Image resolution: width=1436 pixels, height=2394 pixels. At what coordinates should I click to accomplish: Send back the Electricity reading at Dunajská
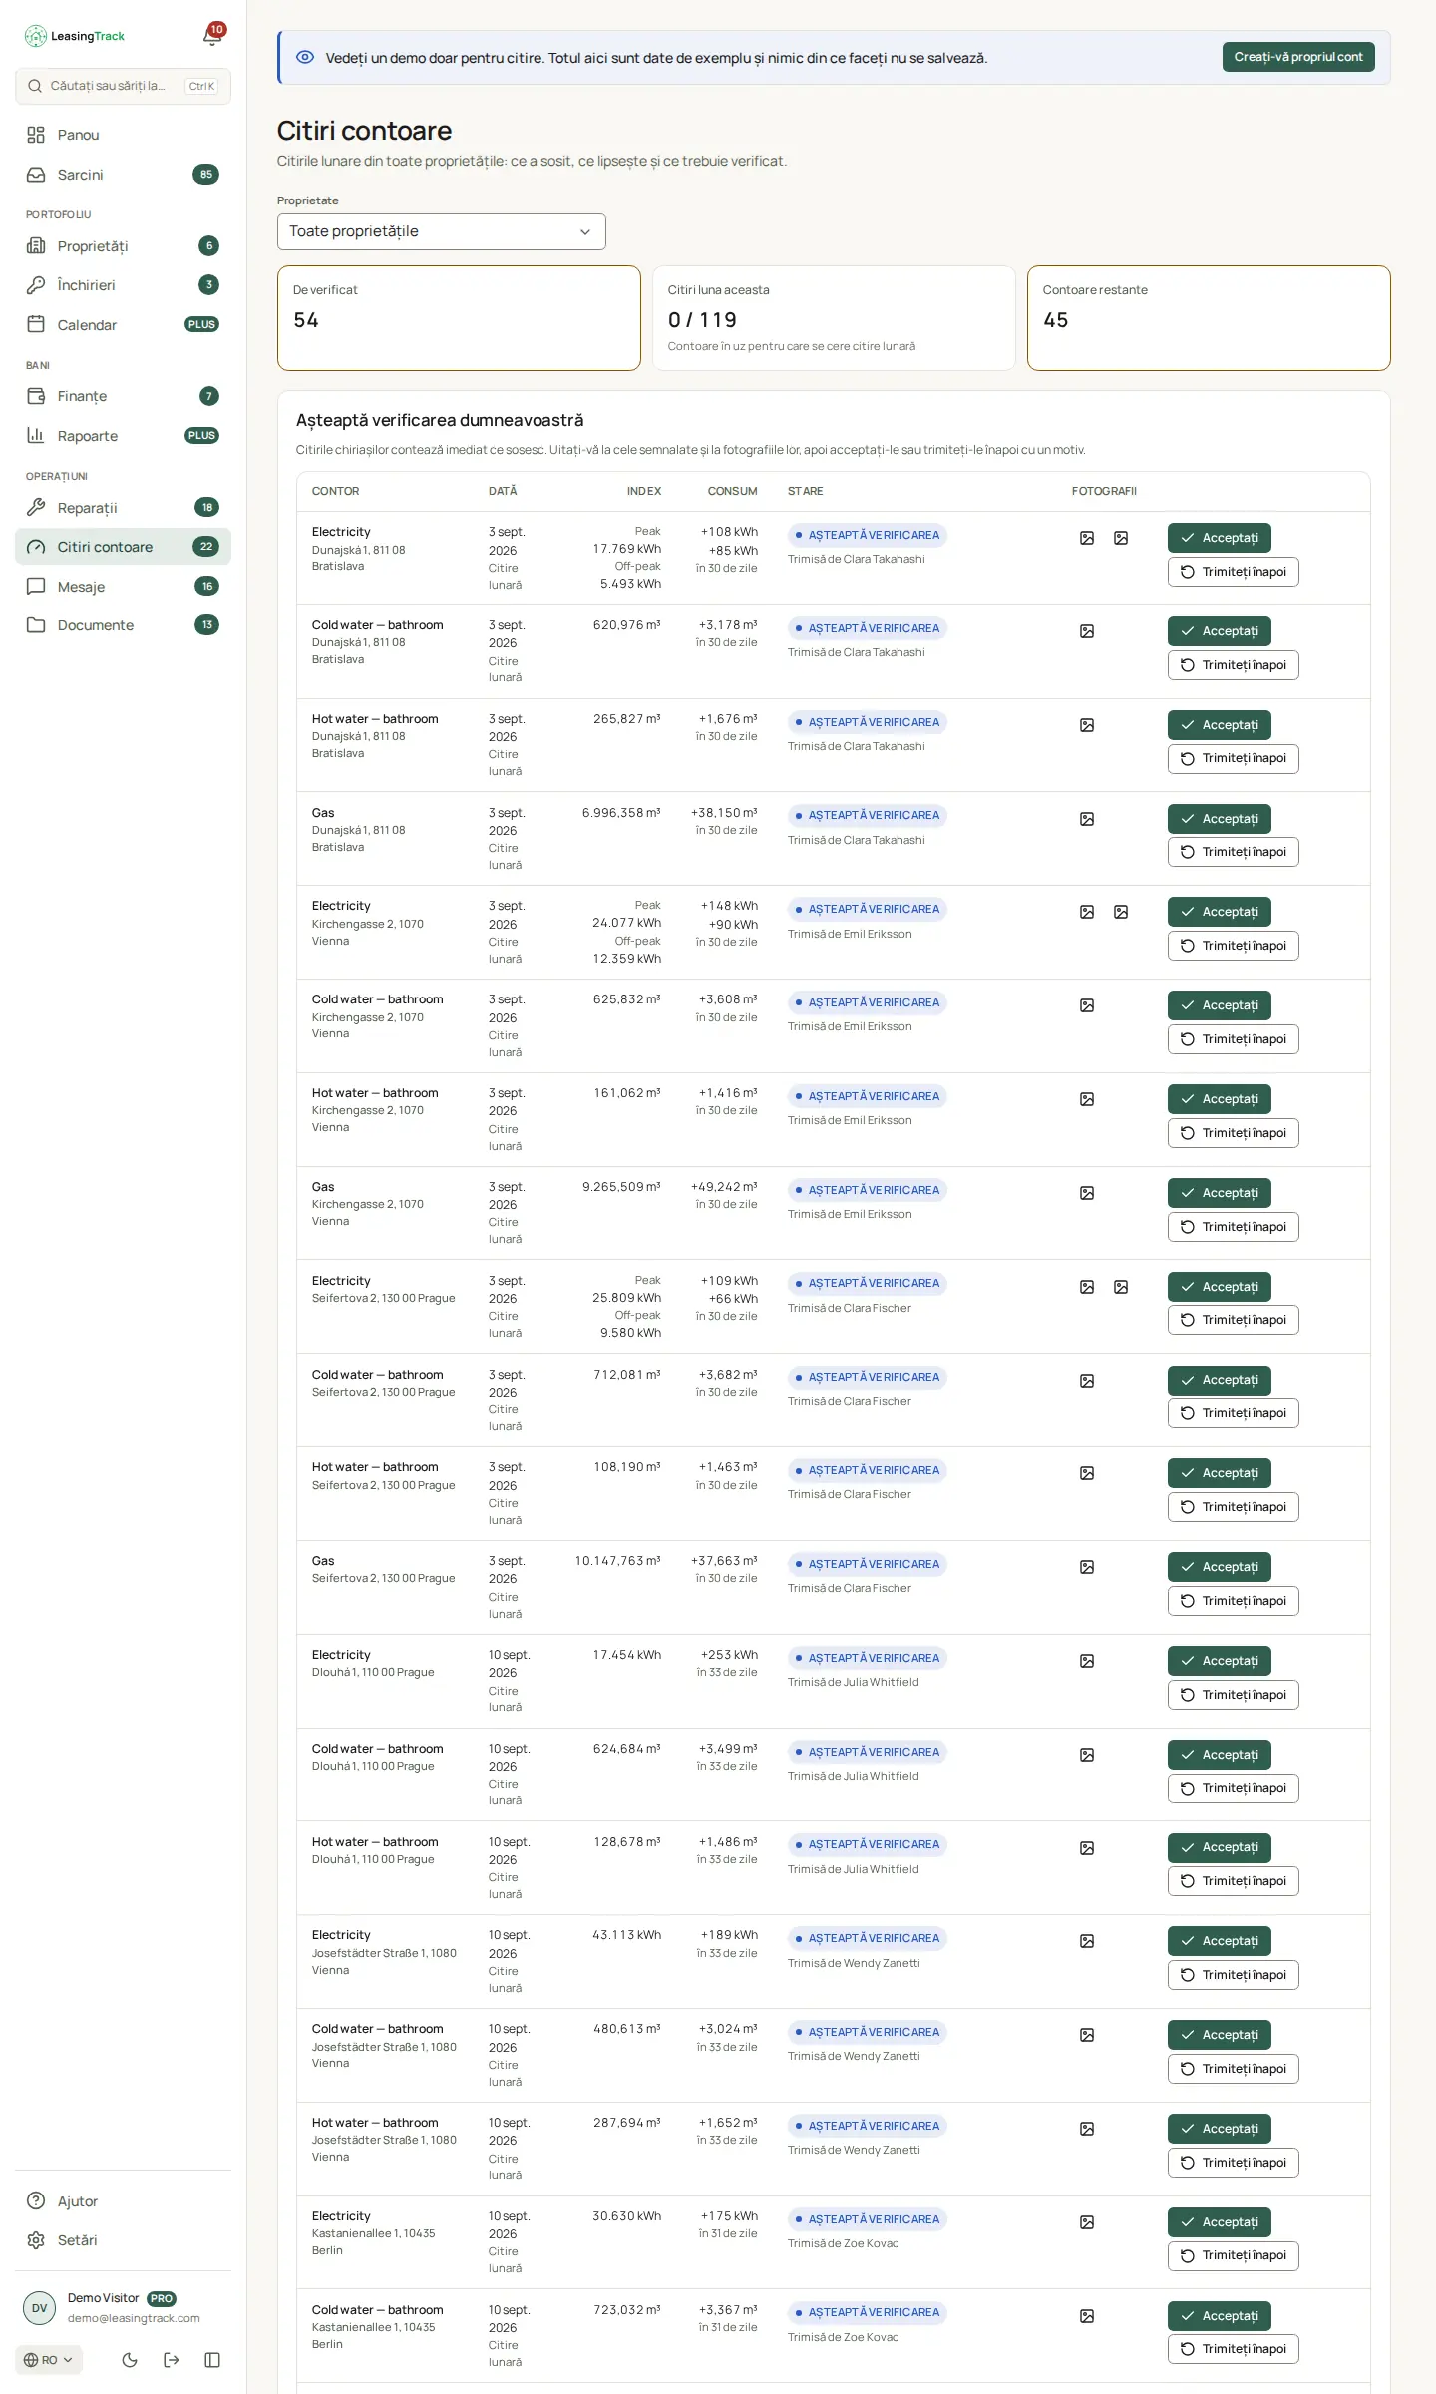1234,572
